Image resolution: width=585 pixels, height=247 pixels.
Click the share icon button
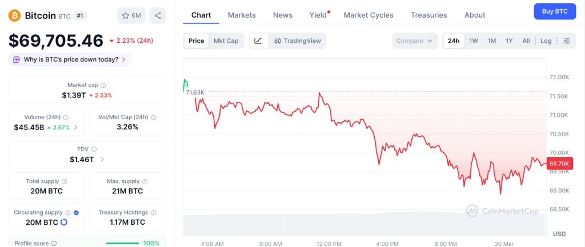tap(158, 15)
